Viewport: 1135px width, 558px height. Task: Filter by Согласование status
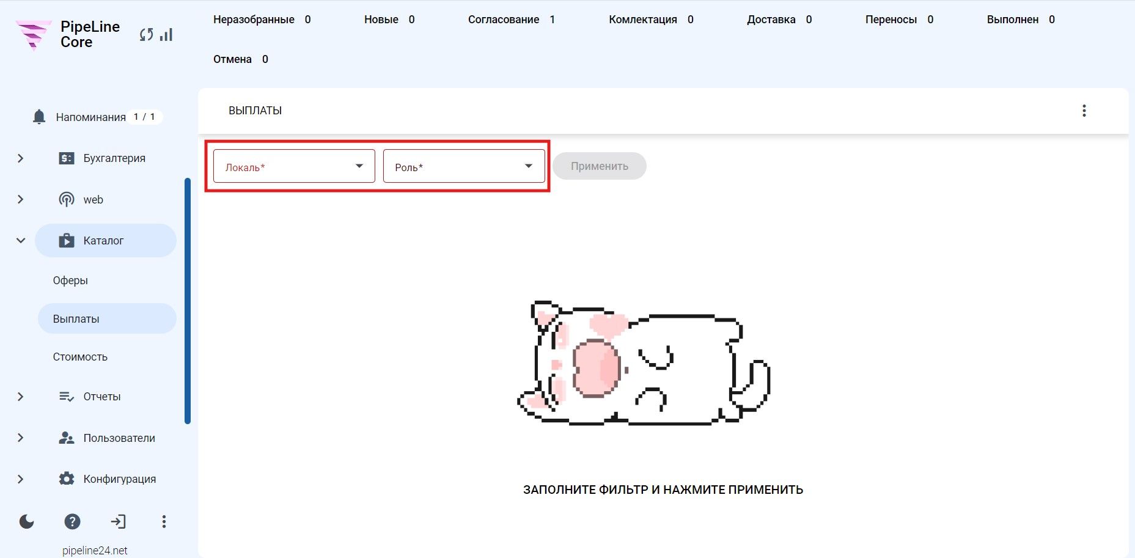click(512, 20)
